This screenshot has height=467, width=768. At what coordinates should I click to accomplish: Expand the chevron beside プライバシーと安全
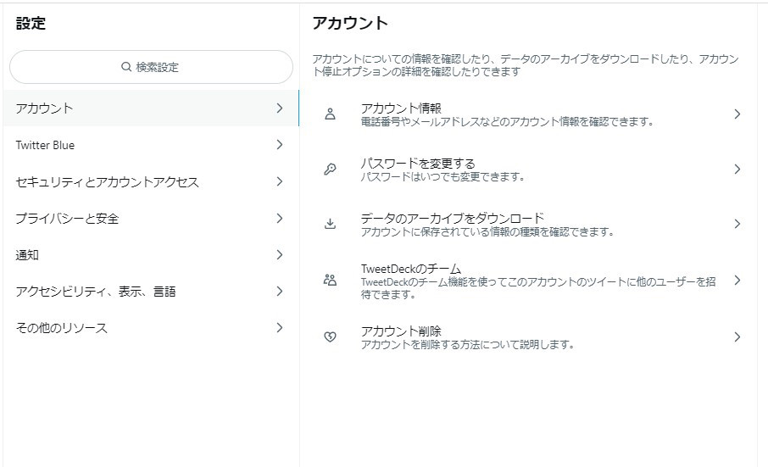click(x=279, y=218)
